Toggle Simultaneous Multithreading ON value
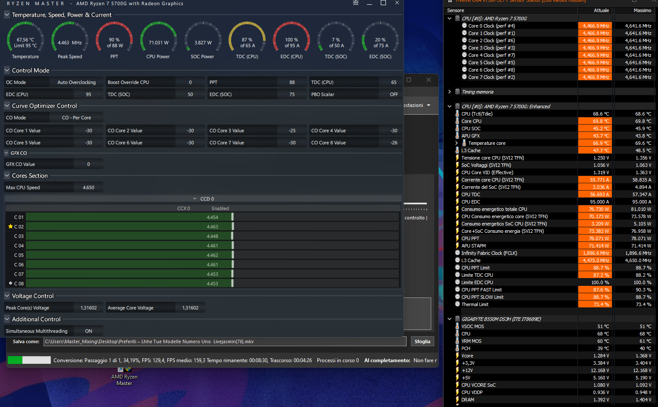The height and width of the screenshot is (407, 658). (x=88, y=331)
